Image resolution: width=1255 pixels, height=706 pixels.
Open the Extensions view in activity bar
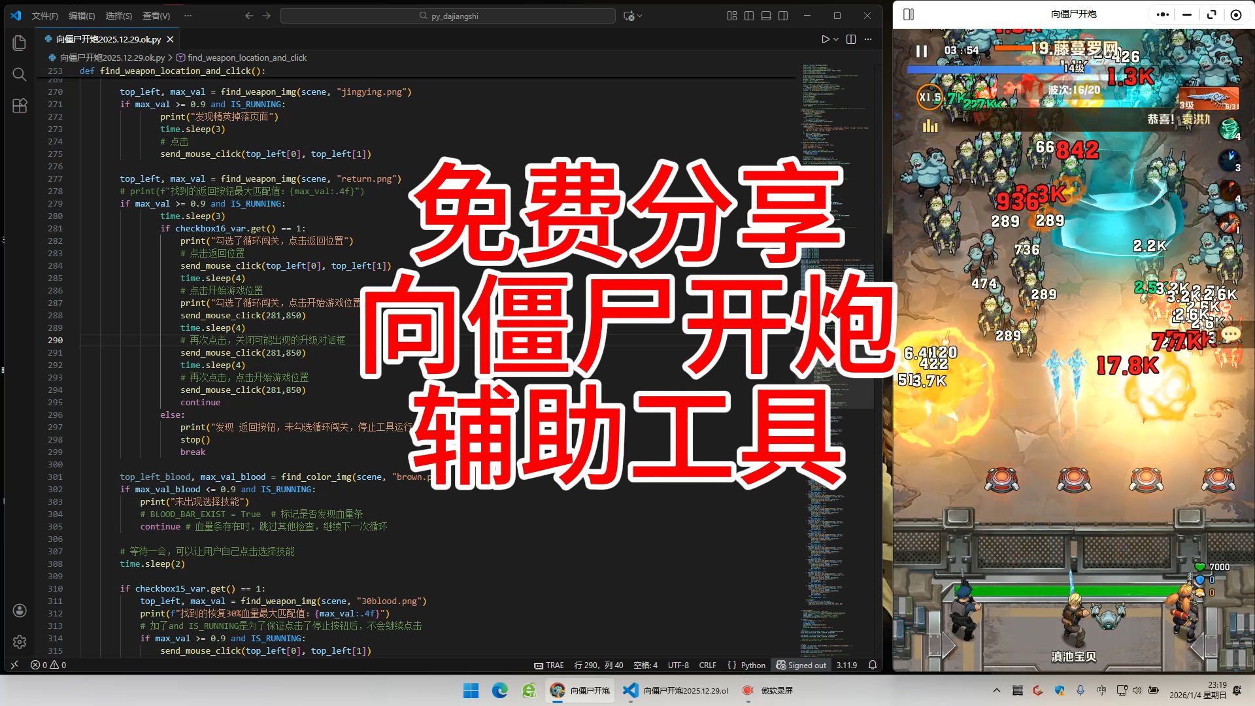coord(20,106)
